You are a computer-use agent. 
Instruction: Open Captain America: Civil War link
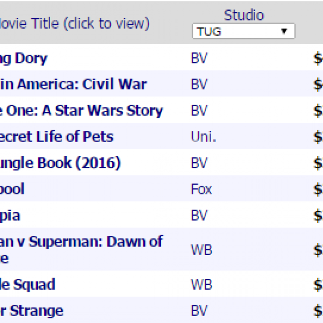(73, 85)
